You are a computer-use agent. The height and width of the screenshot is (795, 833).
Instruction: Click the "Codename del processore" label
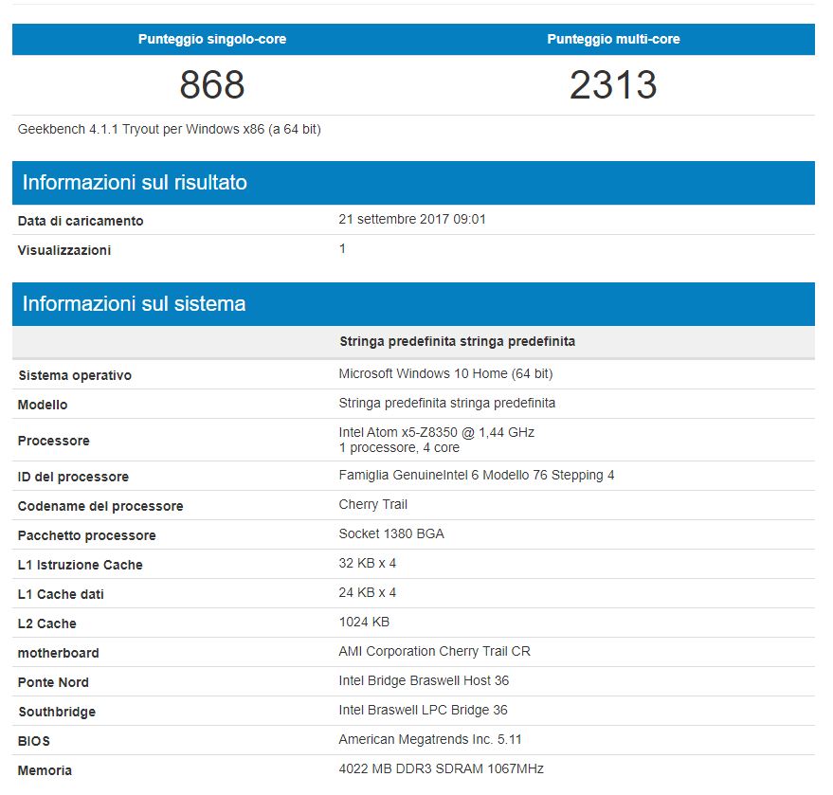[100, 506]
